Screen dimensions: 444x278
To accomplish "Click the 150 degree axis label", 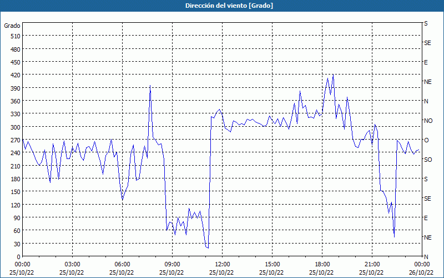I will (16, 192).
